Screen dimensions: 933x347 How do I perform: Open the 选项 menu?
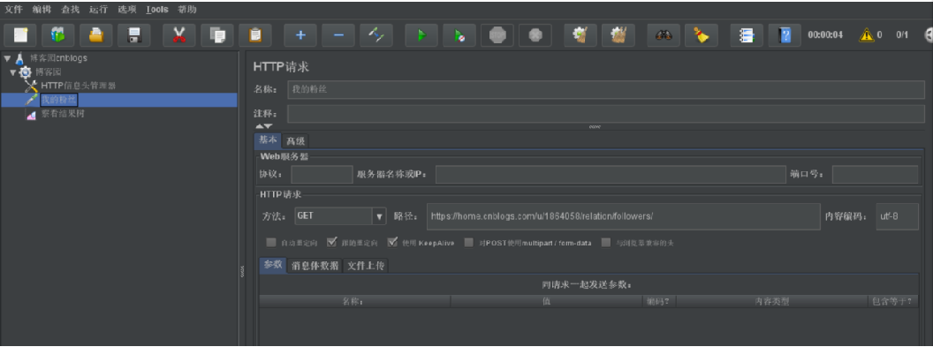pyautogui.click(x=127, y=10)
